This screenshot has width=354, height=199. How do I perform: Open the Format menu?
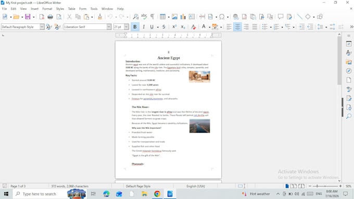47,9
